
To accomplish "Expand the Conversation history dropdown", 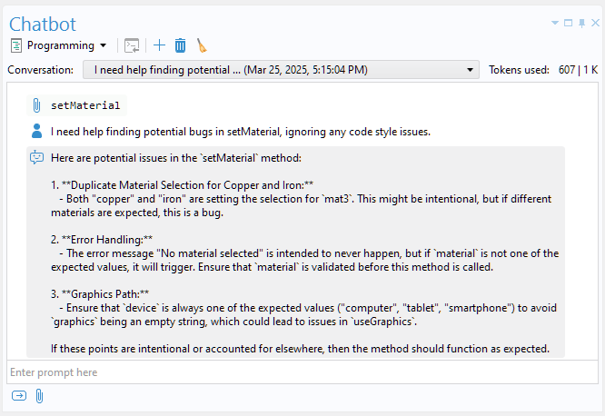I will pos(471,70).
